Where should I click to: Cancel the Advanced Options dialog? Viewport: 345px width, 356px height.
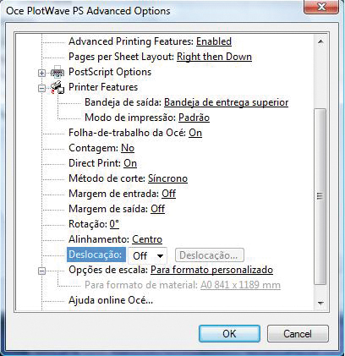(298, 334)
